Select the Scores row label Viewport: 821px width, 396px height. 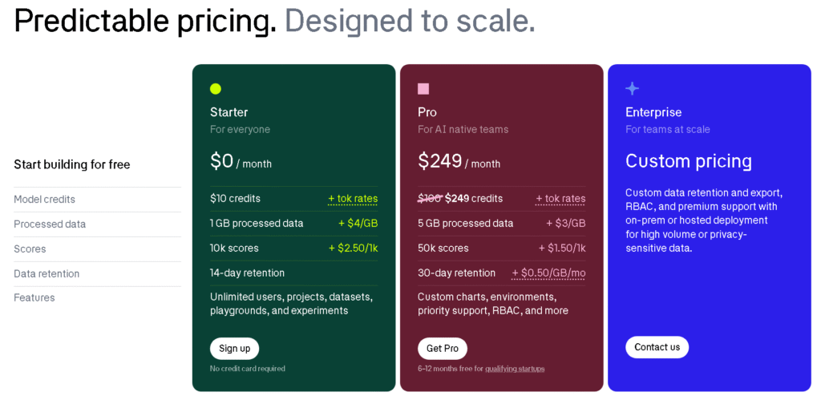30,249
